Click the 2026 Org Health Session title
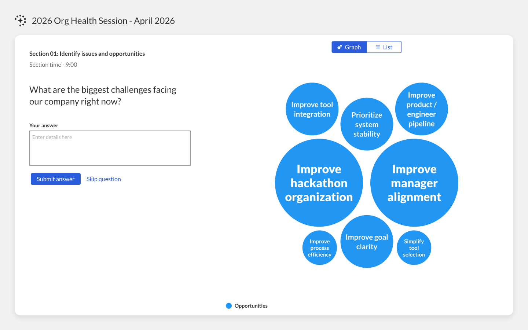Viewport: 528px width, 330px height. pyautogui.click(x=103, y=21)
